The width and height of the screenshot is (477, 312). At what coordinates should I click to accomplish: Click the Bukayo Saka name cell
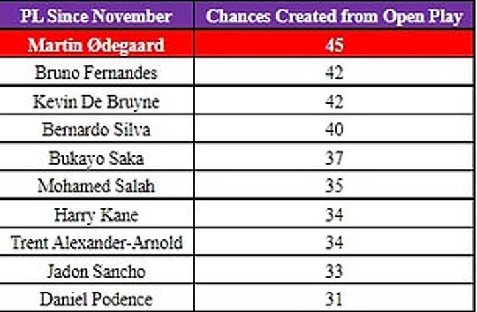pyautogui.click(x=97, y=158)
